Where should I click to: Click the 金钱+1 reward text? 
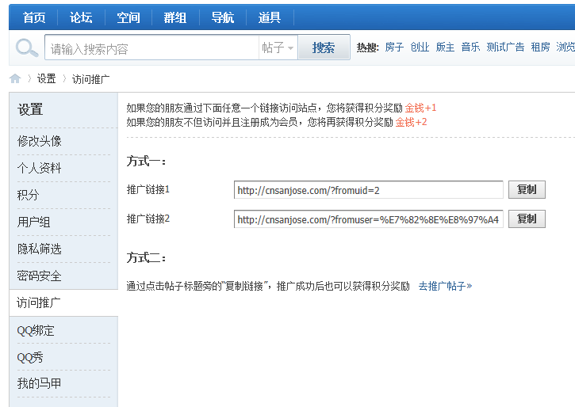pos(420,108)
